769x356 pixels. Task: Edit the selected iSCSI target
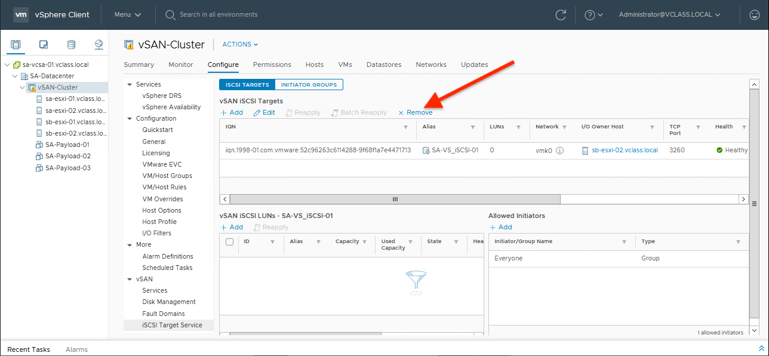(x=264, y=112)
